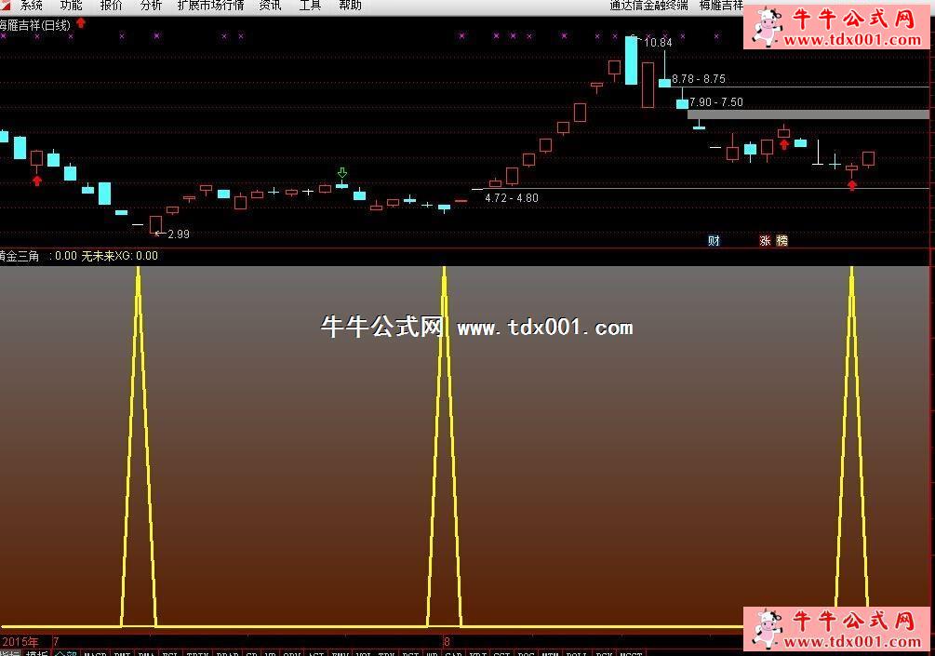
Task: Open the 报价 menu
Action: [x=111, y=6]
